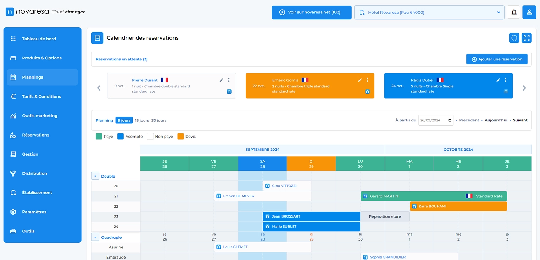Open the Hôtel Novaresa establishment dropdown

pos(429,12)
